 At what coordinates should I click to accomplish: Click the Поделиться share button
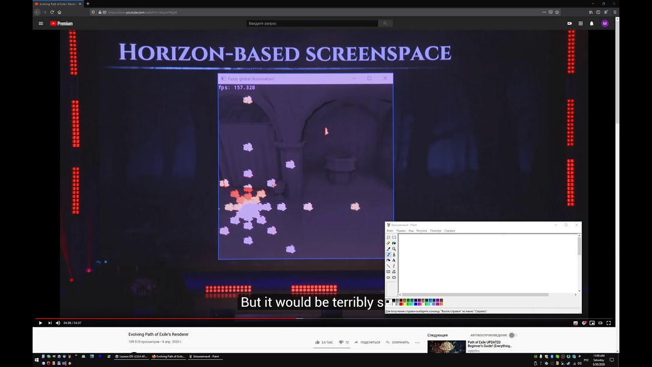[x=367, y=343]
